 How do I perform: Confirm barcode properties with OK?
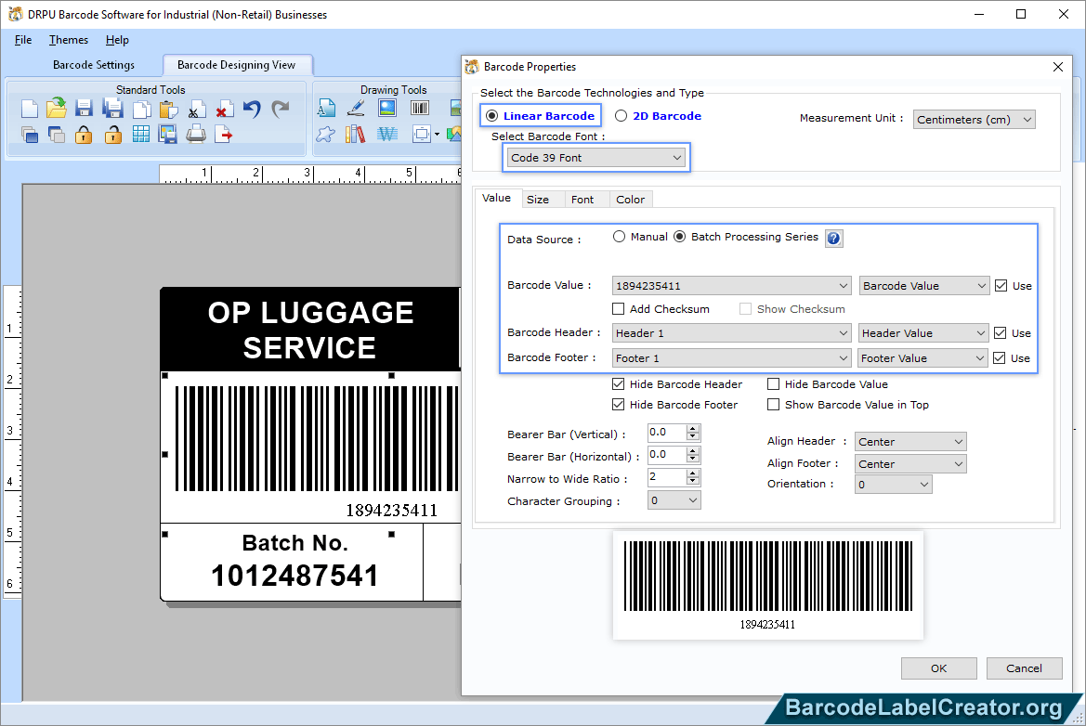(938, 668)
